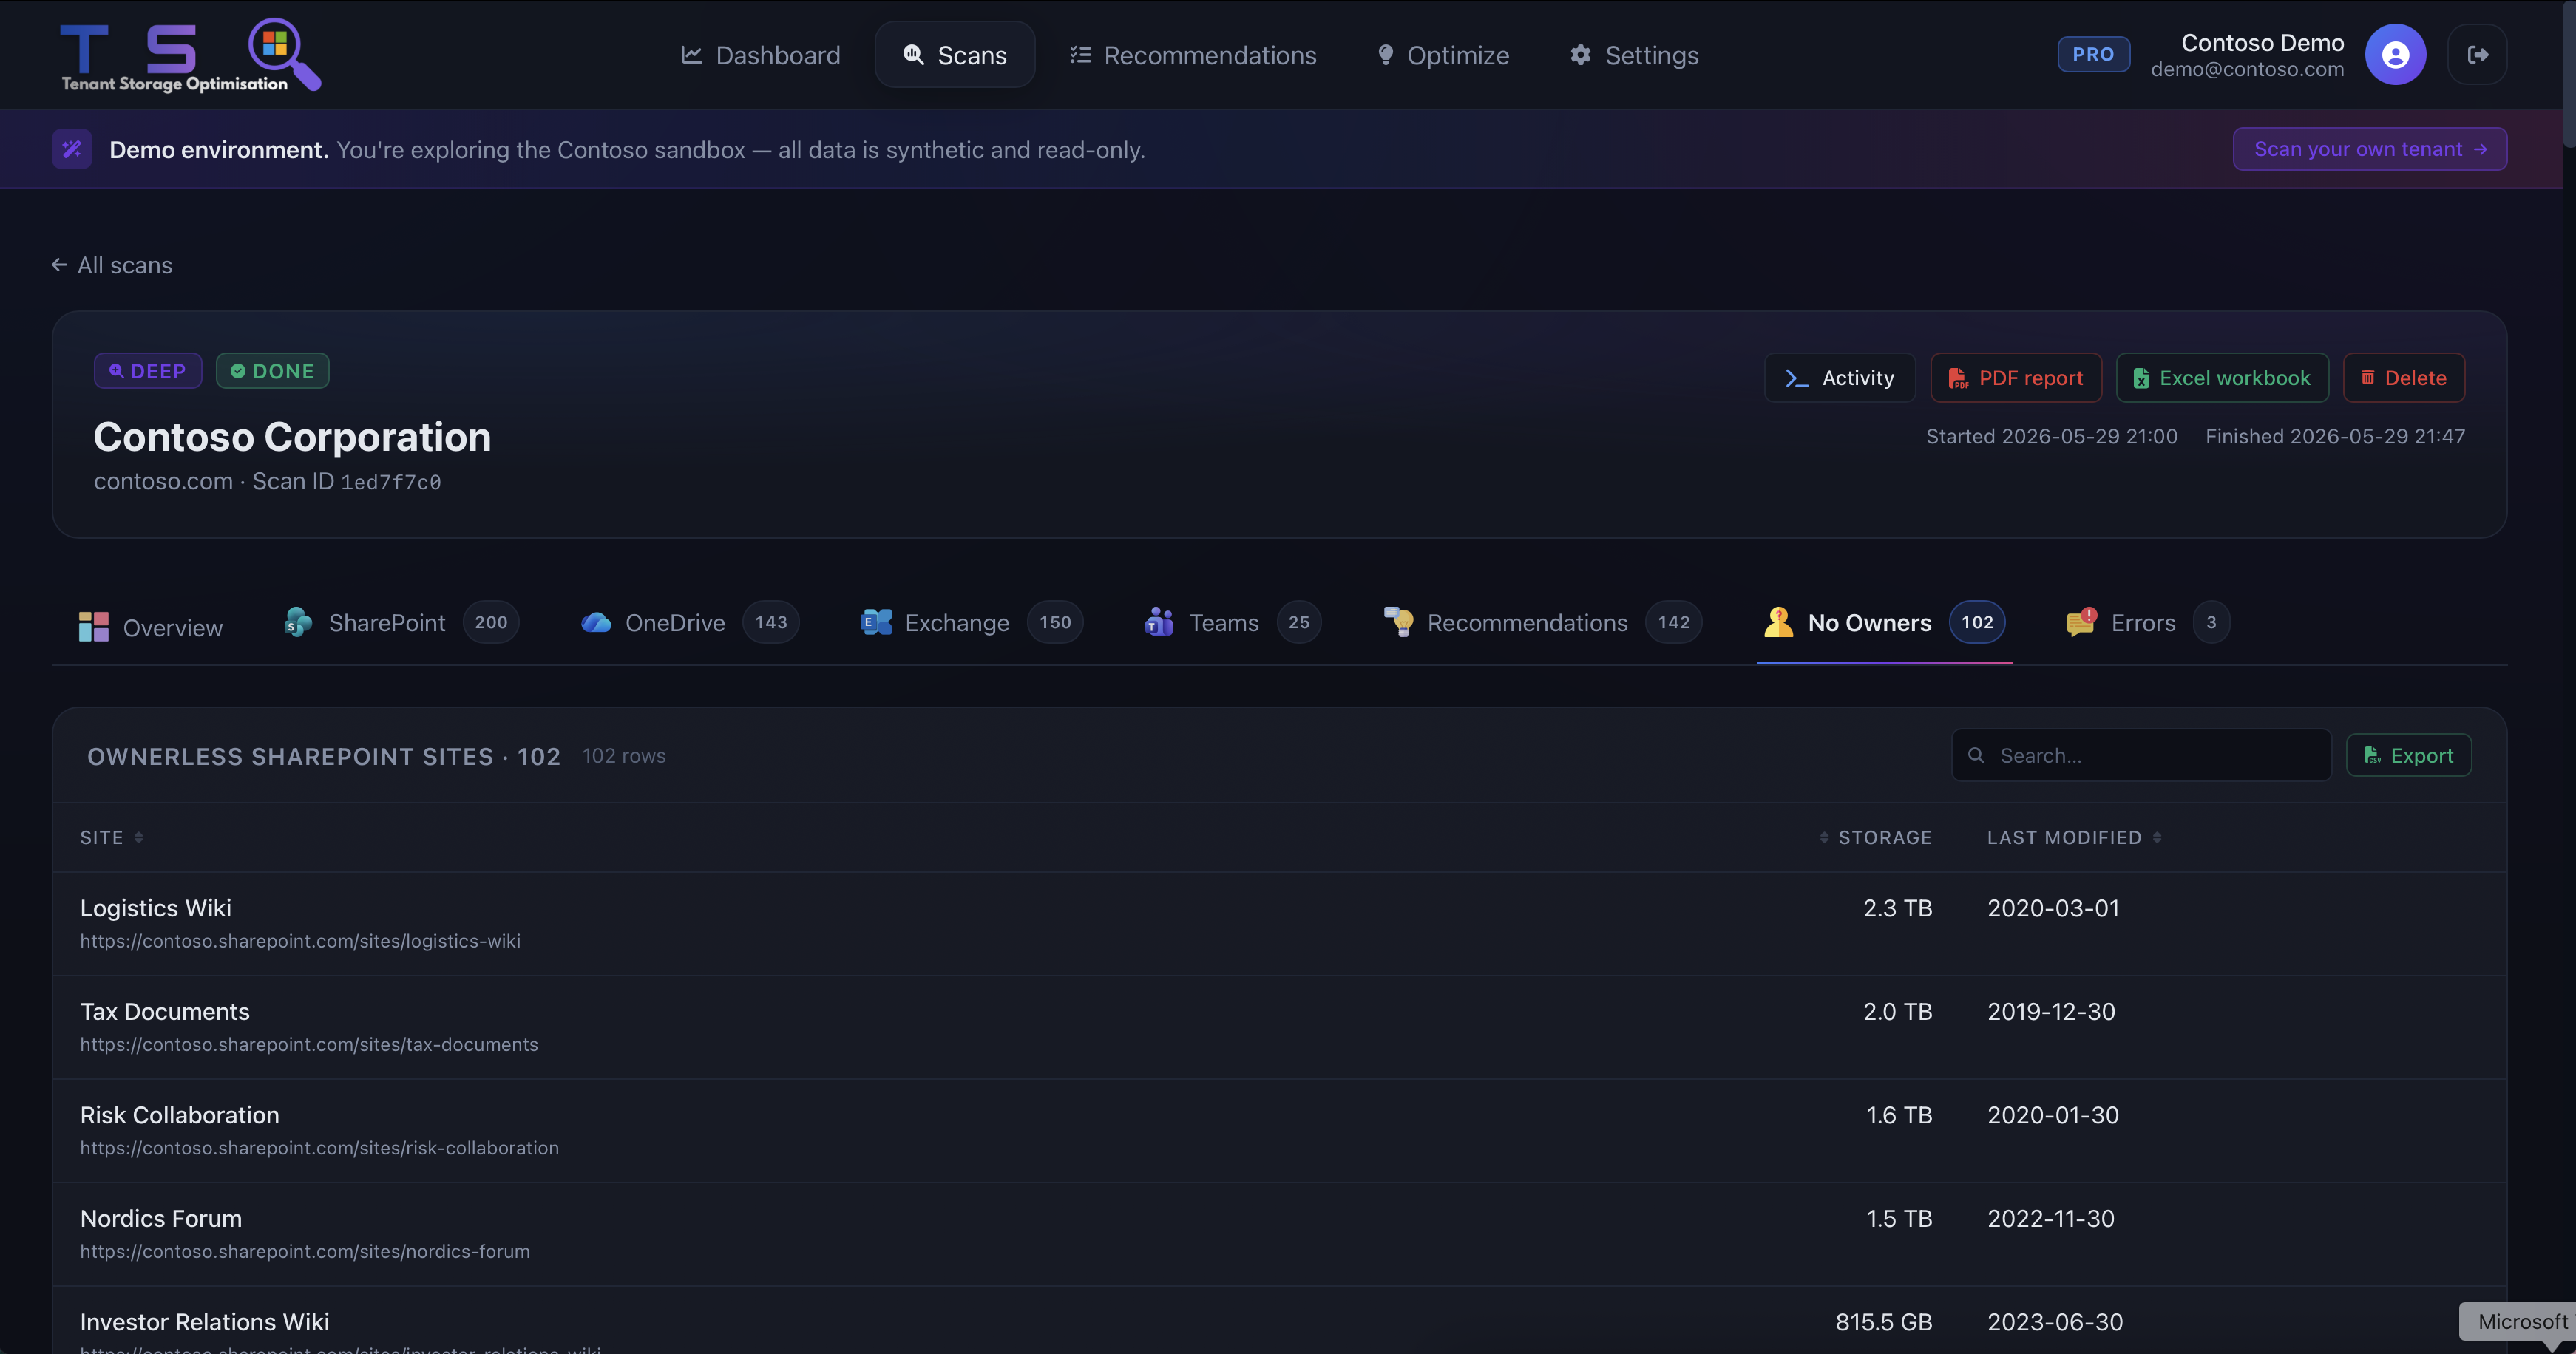The image size is (2576, 1354).
Task: Switch to the Teams tab
Action: (x=1233, y=622)
